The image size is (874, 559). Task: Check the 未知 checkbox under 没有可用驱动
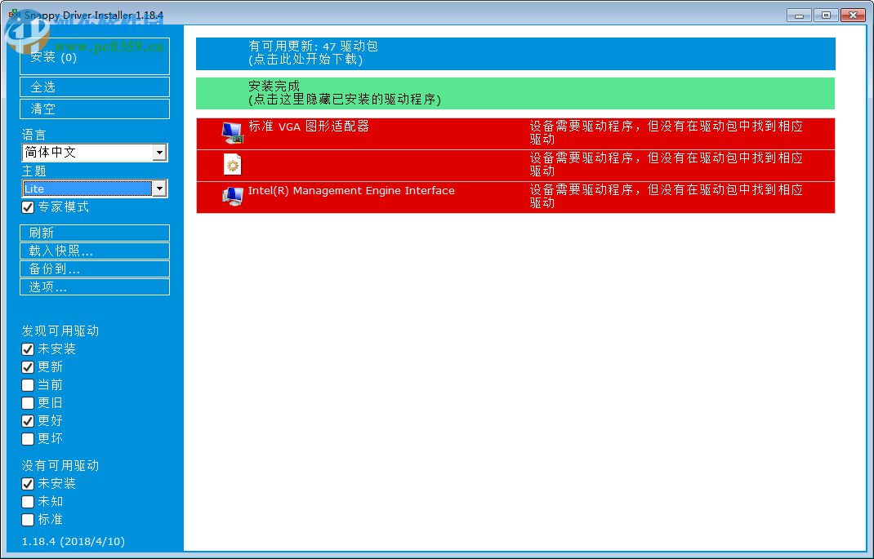click(x=28, y=501)
